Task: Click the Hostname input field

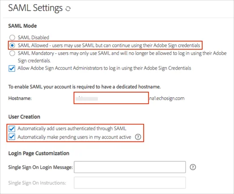Action: click(111, 98)
